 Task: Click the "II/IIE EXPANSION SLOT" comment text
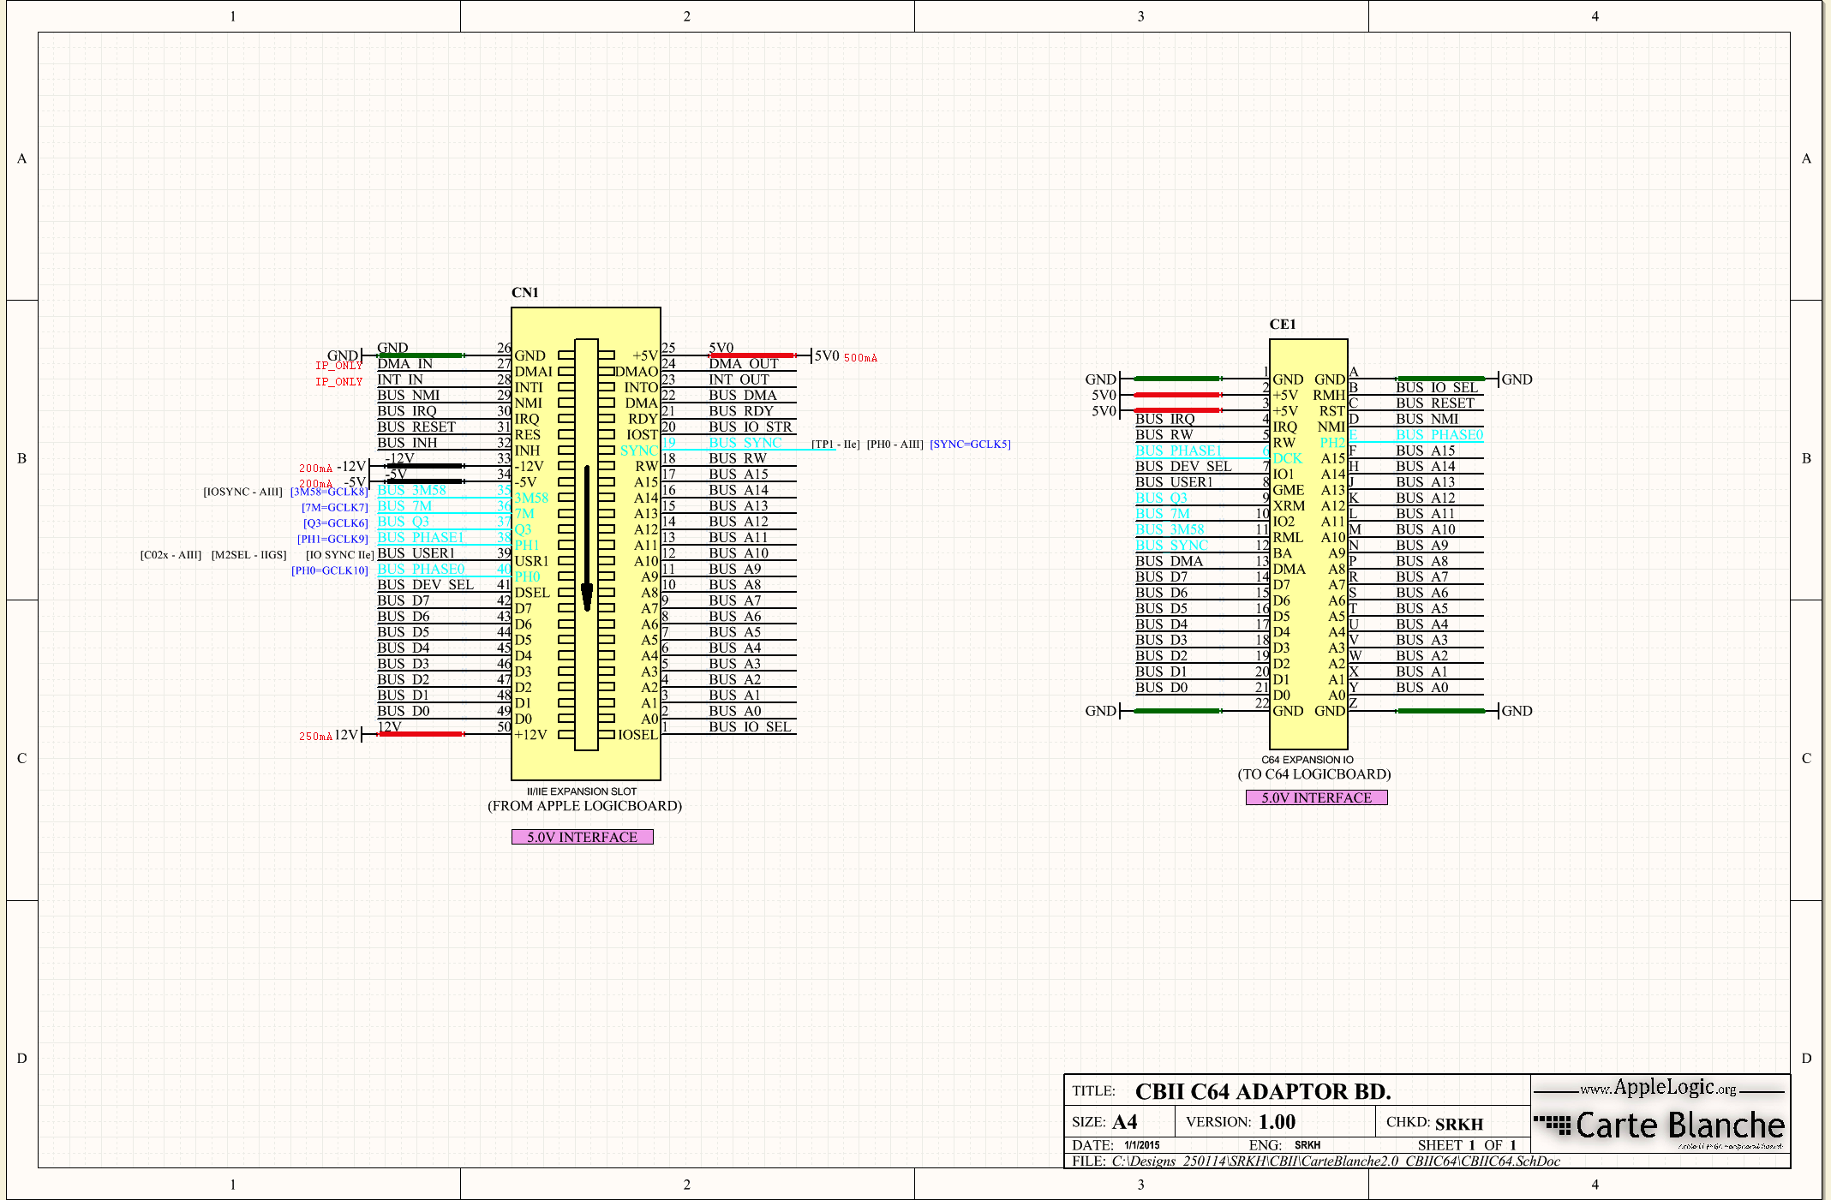pyautogui.click(x=582, y=791)
